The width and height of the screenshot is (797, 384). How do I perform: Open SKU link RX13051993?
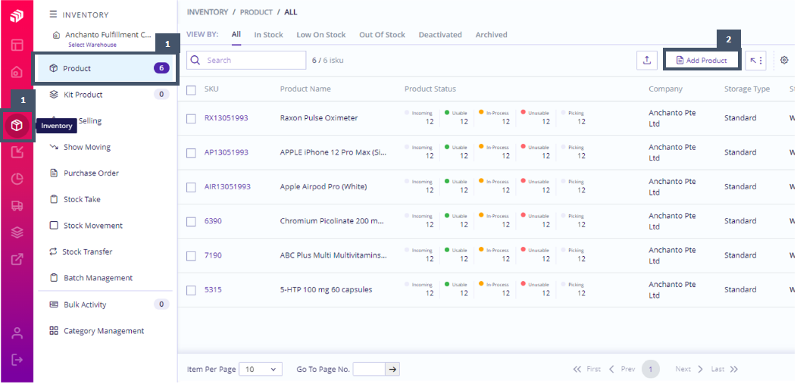227,118
